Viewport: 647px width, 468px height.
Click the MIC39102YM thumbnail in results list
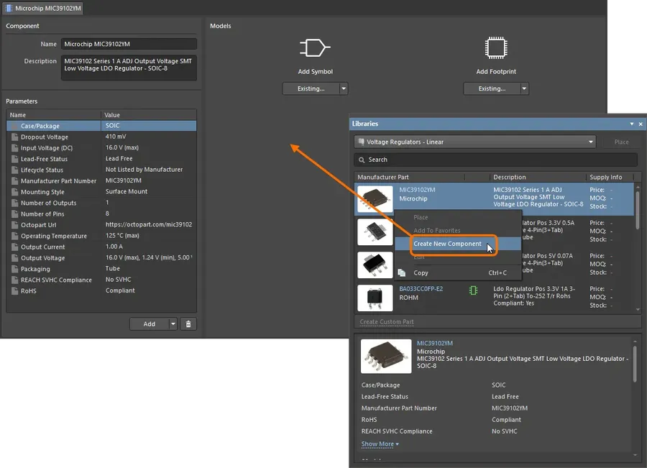point(375,199)
